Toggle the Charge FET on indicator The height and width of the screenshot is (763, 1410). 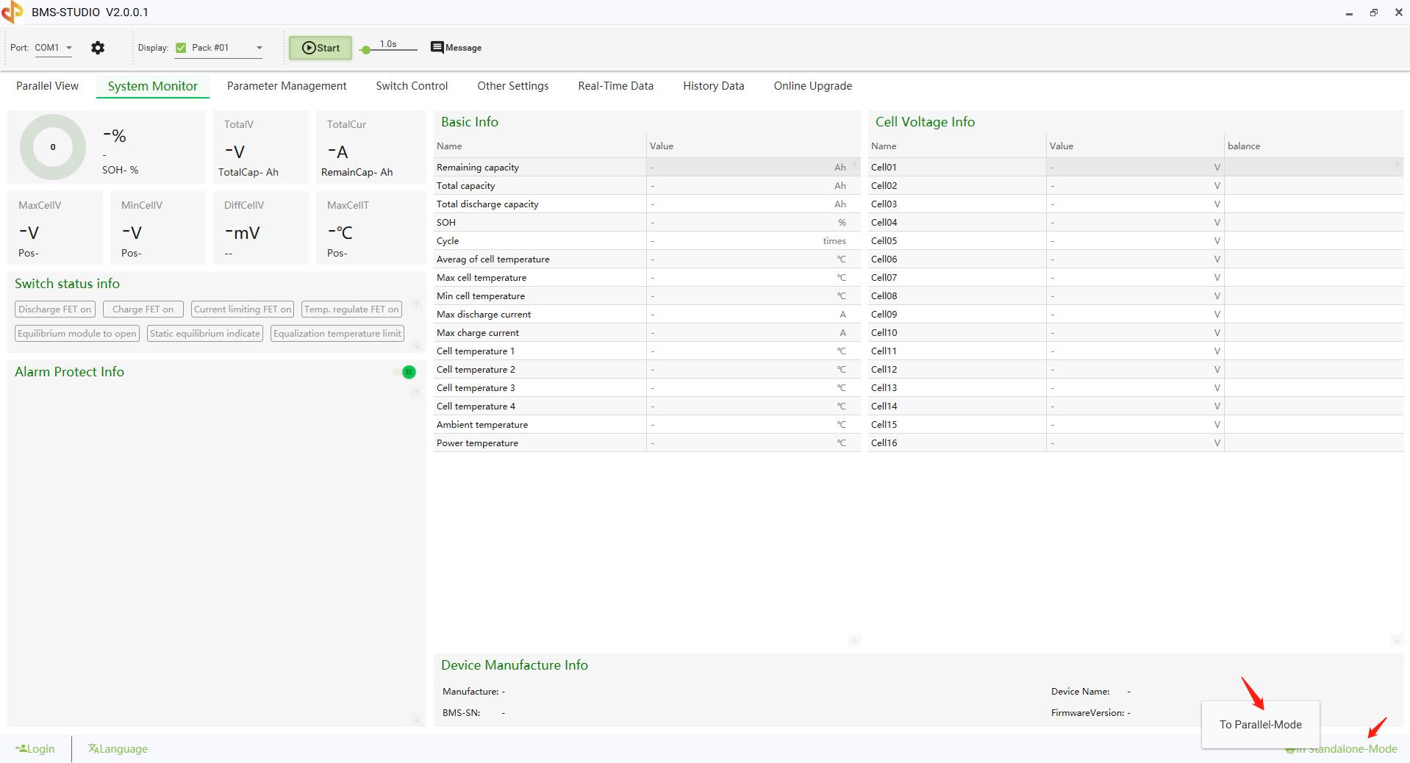[143, 309]
